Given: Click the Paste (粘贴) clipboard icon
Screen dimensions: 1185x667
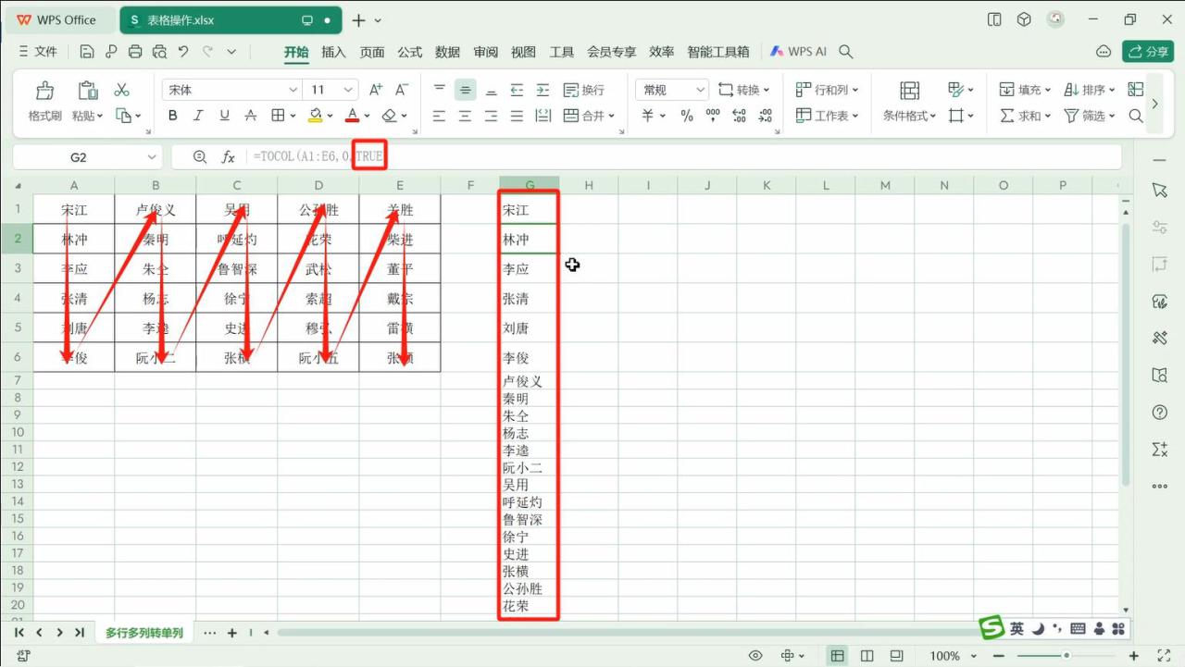Looking at the screenshot, I should (87, 90).
